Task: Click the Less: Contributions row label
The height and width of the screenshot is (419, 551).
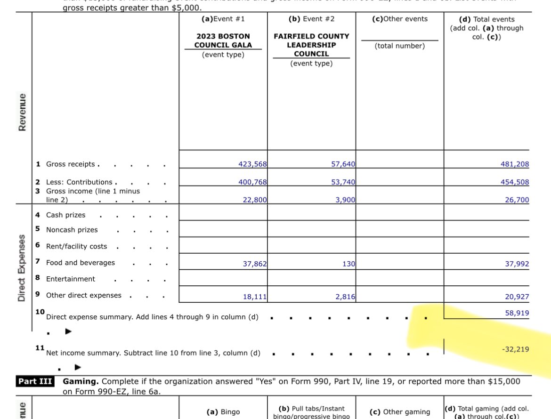Action: pos(79,182)
